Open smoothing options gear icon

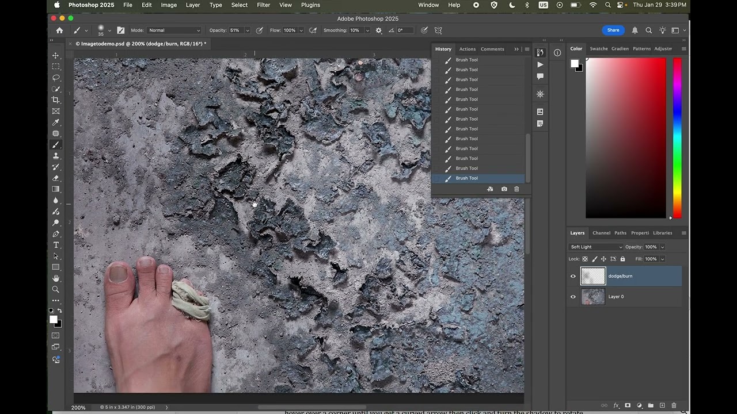point(379,30)
